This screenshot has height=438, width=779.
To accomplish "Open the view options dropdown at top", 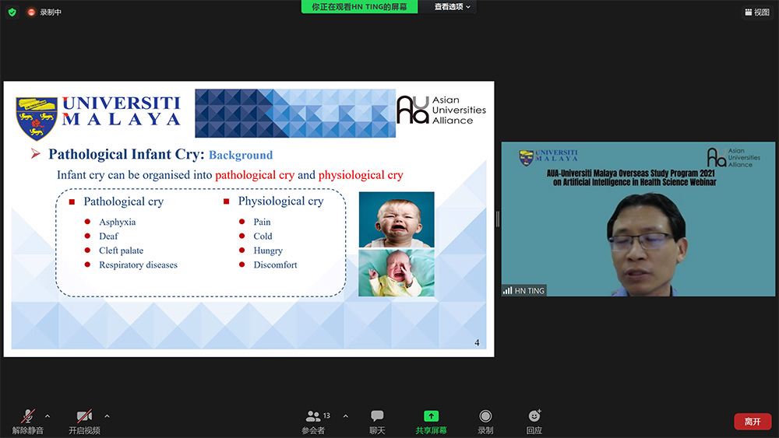I will point(452,6).
